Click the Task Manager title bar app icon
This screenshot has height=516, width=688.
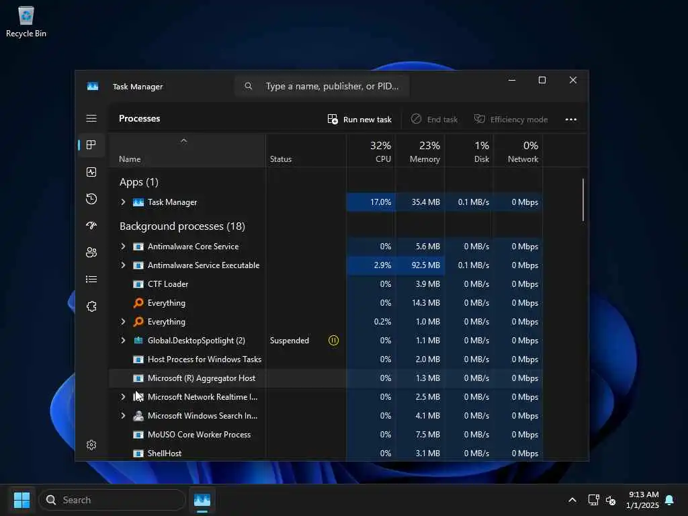pyautogui.click(x=93, y=87)
